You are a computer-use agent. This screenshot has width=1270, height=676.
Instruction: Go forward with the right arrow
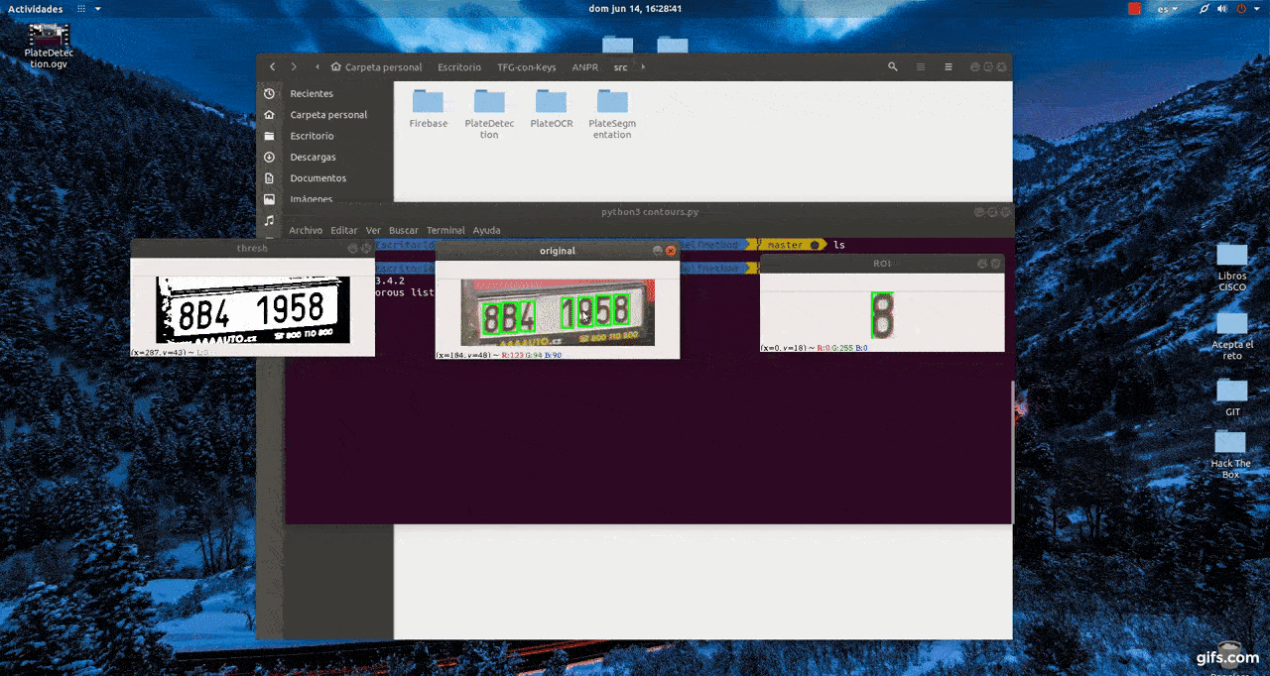(x=294, y=66)
